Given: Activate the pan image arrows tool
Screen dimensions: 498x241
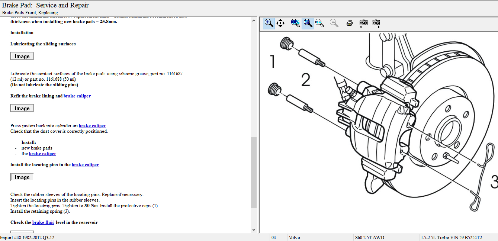Looking at the screenshot, I should point(281,23).
